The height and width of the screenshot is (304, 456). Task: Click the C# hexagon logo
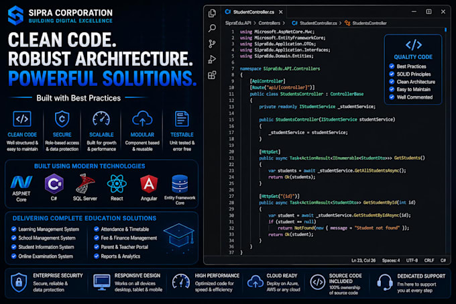point(54,184)
